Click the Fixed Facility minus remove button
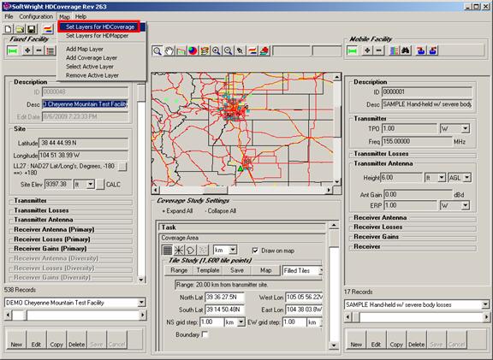 click(x=39, y=50)
